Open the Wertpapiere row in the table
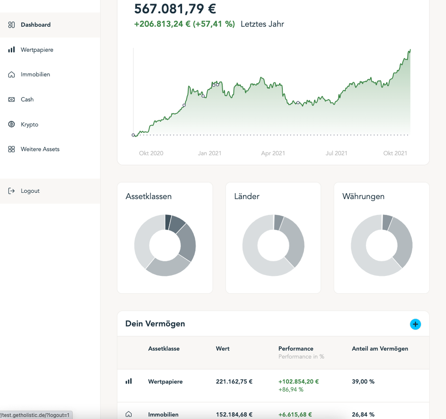 click(x=165, y=382)
